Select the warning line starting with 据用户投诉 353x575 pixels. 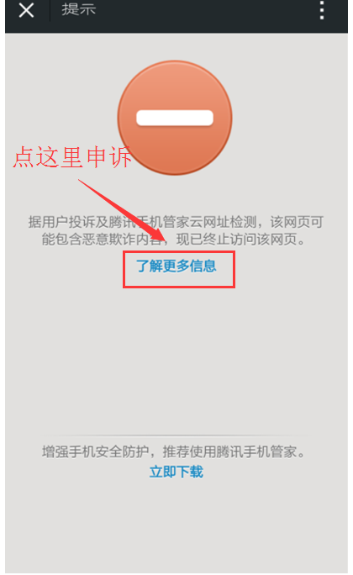click(x=176, y=222)
